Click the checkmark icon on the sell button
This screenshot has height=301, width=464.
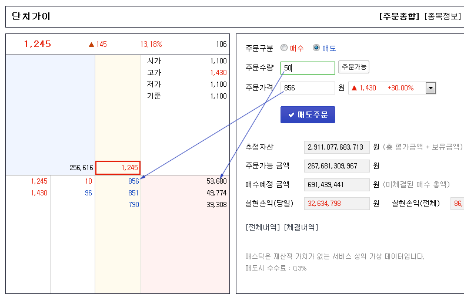291,114
